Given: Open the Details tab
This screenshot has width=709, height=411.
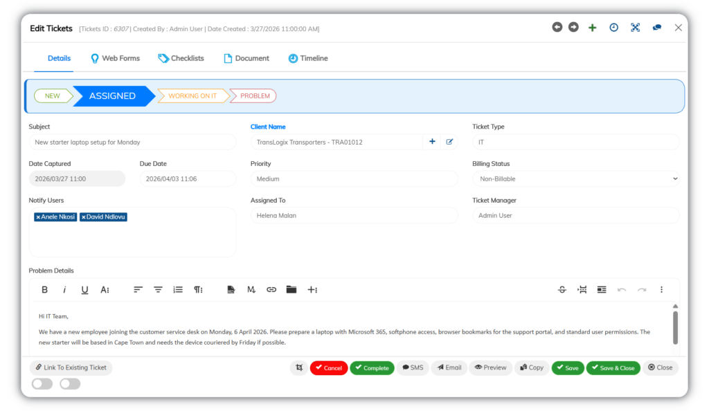Looking at the screenshot, I should point(60,58).
